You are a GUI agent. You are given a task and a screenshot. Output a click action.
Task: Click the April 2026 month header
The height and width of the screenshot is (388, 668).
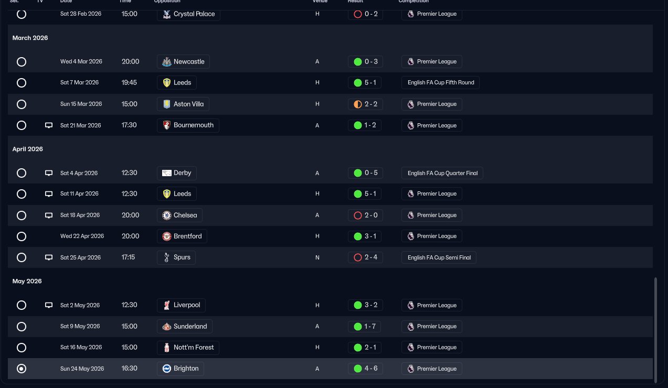28,149
